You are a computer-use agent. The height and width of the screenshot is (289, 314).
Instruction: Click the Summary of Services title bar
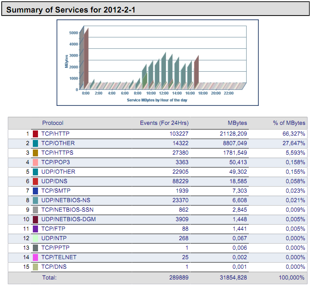pos(155,10)
